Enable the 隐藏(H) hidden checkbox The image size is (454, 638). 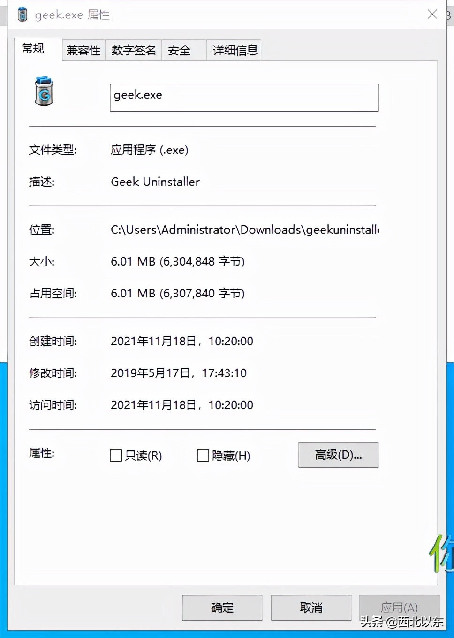click(203, 456)
